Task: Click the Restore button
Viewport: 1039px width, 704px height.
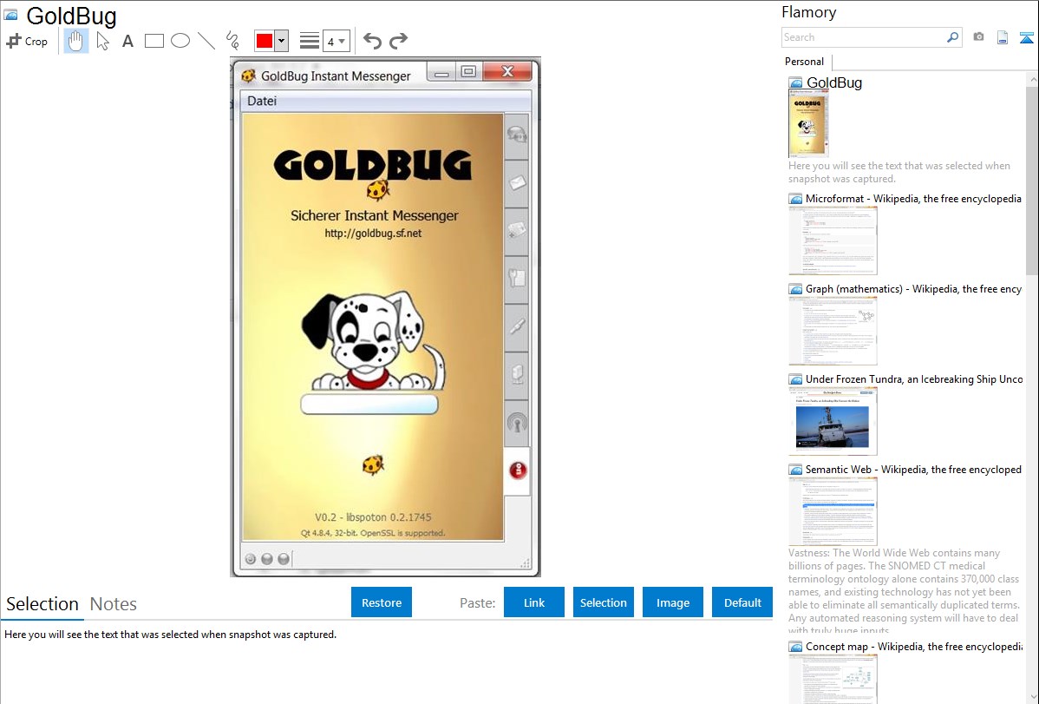Action: pos(382,602)
